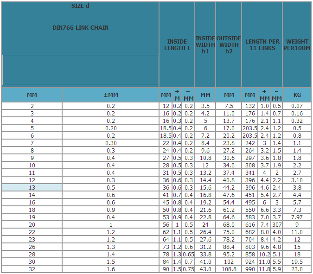313x274 pixels.
Task: Click length per 11 links value 616
Action: point(250,224)
